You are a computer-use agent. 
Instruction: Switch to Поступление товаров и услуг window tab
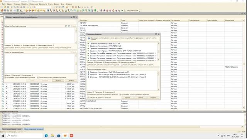pos(11,129)
